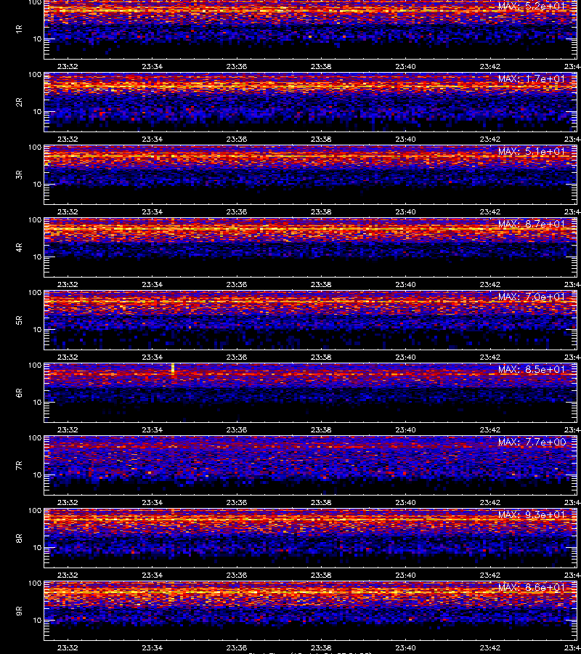The height and width of the screenshot is (654, 581).
Task: Click the 23:42 tick label beneath panel 2R
Action: 490,139
